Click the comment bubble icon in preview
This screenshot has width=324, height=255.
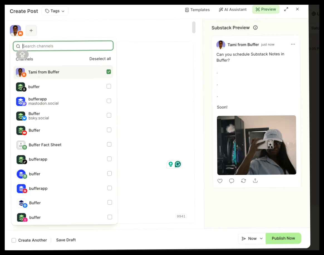coord(232,181)
